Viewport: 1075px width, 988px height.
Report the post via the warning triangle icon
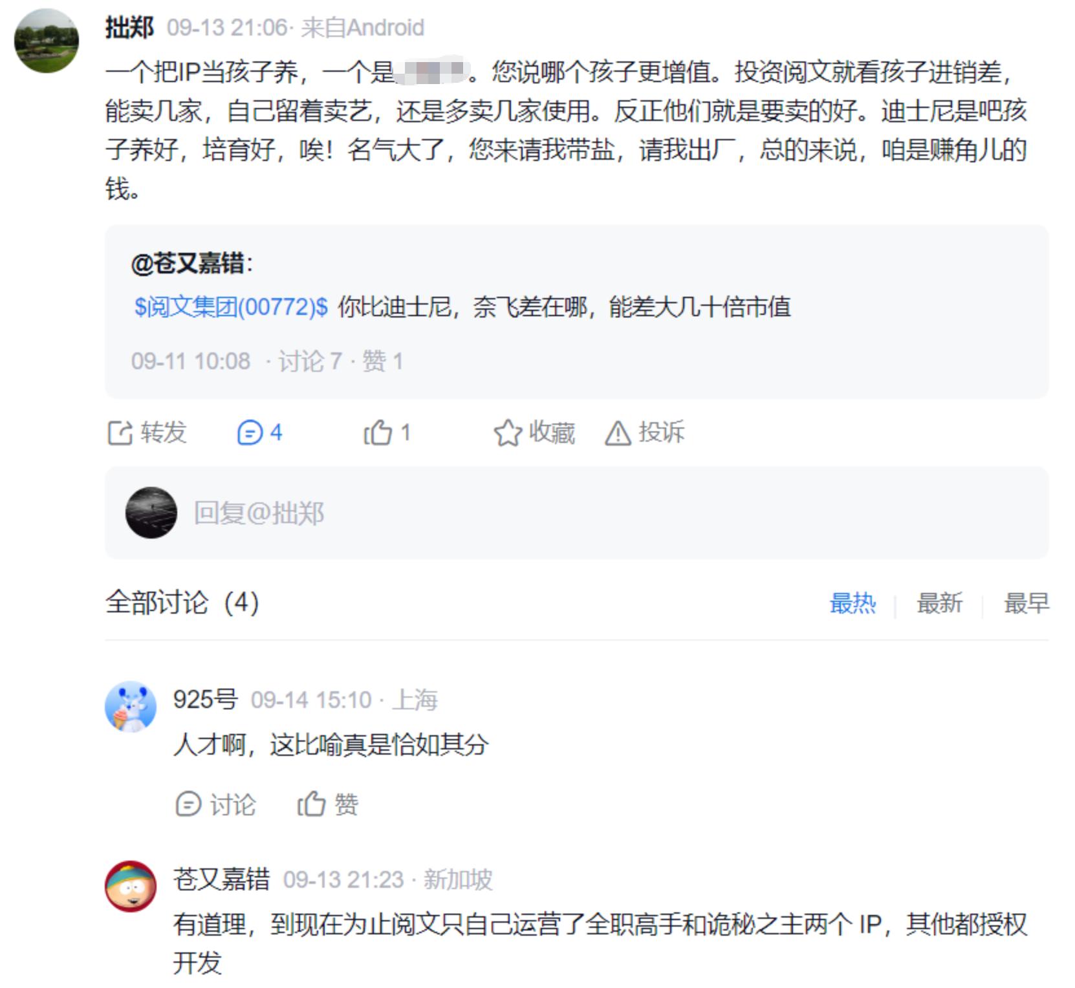click(618, 433)
